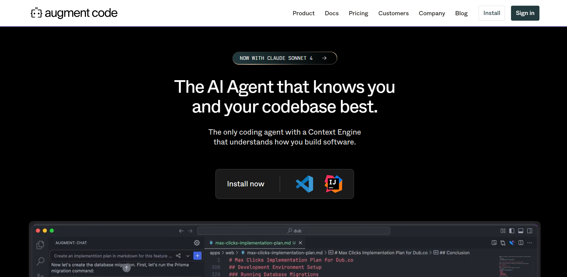Open Now with Claude Sonnet 4 announcement
The image size is (567, 277).
click(x=285, y=58)
